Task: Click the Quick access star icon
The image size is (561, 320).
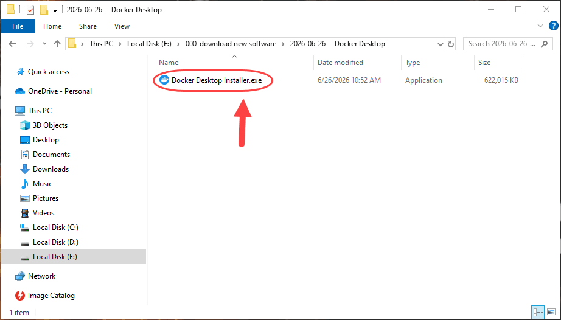Action: [x=20, y=72]
